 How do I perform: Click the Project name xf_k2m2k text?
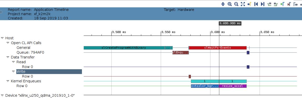[x=29, y=14]
